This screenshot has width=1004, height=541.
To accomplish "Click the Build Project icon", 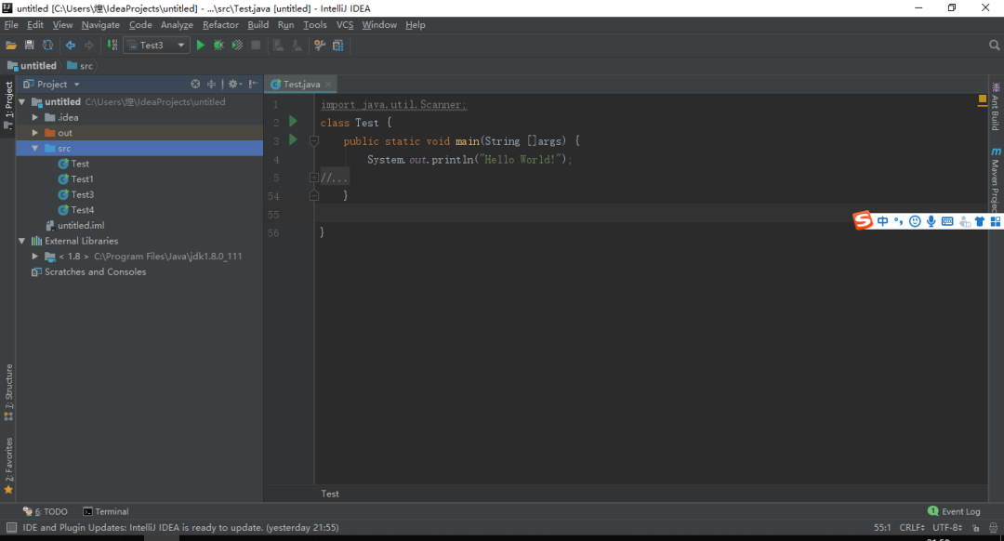I will [112, 46].
